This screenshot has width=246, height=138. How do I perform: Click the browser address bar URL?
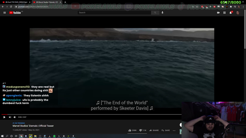click(33, 7)
